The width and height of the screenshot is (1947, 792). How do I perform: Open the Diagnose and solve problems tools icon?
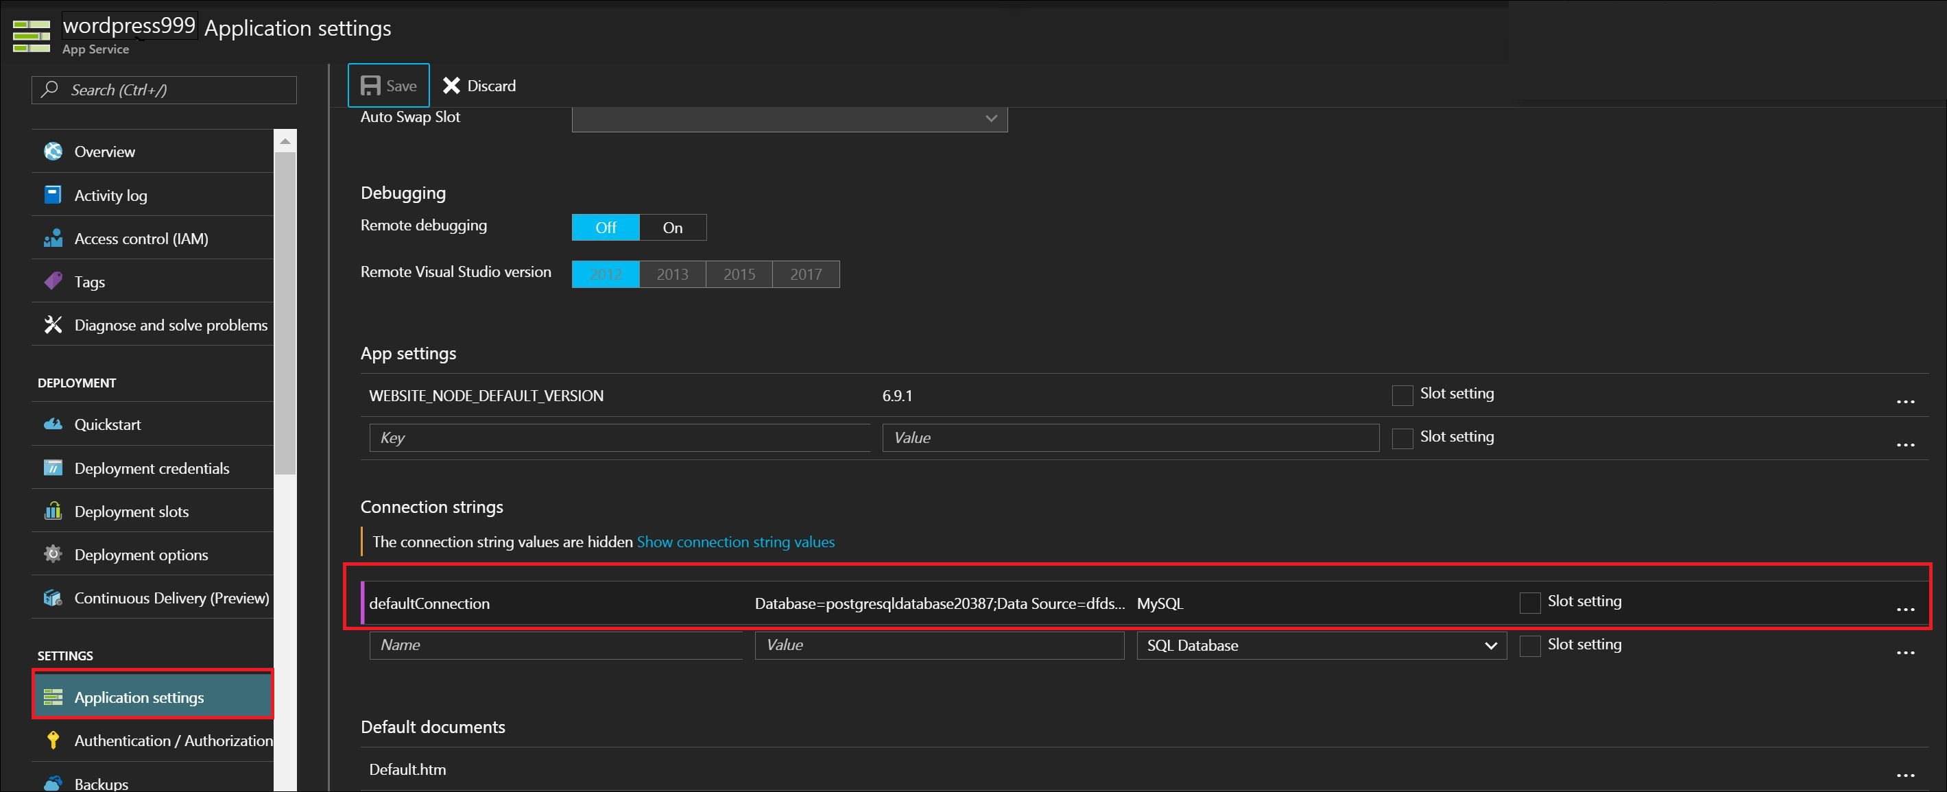pos(53,325)
